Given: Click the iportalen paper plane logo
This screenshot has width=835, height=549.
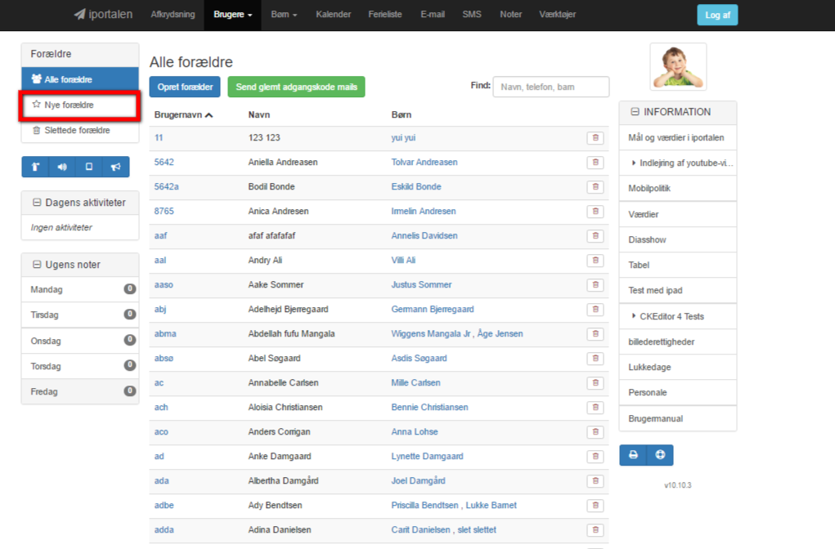Looking at the screenshot, I should pyautogui.click(x=103, y=15).
